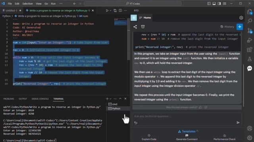
Task: Switch to the OUTPUT panel tab
Action: point(23,99)
